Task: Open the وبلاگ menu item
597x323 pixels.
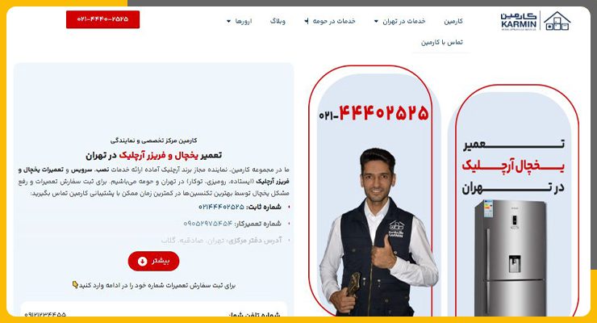Action: (x=278, y=21)
